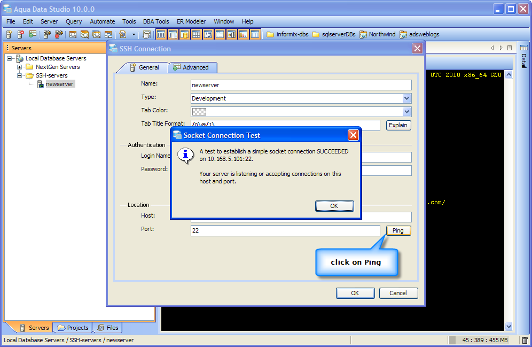Click the Name field containing newserver
Image resolution: width=532 pixels, height=347 pixels.
point(301,85)
